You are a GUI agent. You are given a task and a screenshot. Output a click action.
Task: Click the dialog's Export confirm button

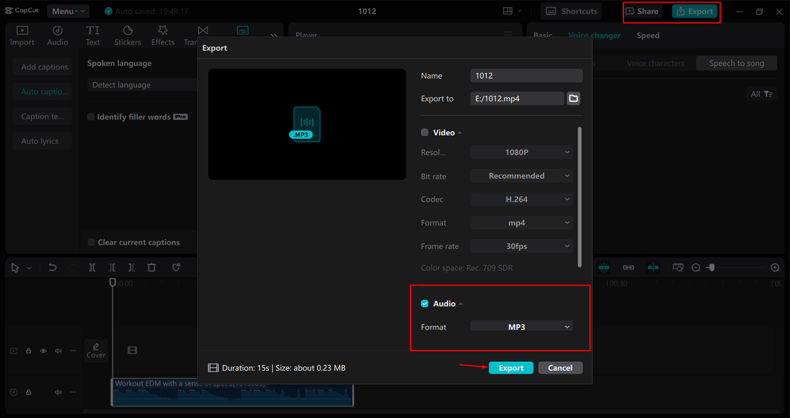[511, 367]
